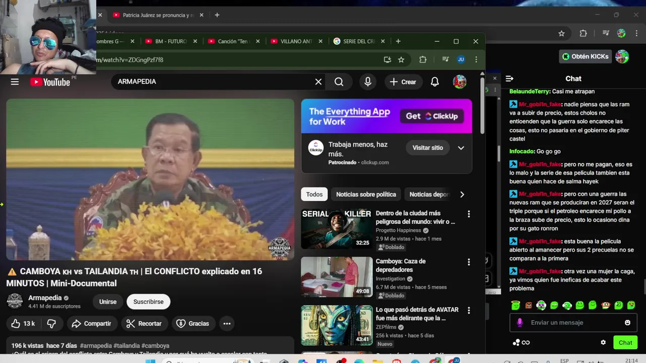Visit the ClickUp sponsor site via Visitar sitio
This screenshot has height=363, width=646.
[427, 148]
